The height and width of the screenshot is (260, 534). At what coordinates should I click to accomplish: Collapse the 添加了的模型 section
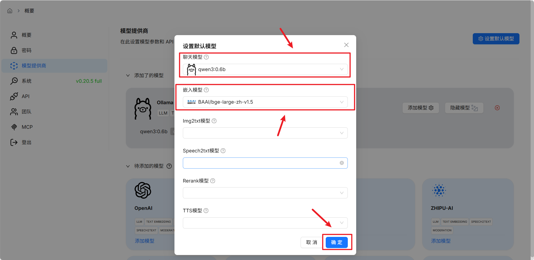(x=128, y=76)
